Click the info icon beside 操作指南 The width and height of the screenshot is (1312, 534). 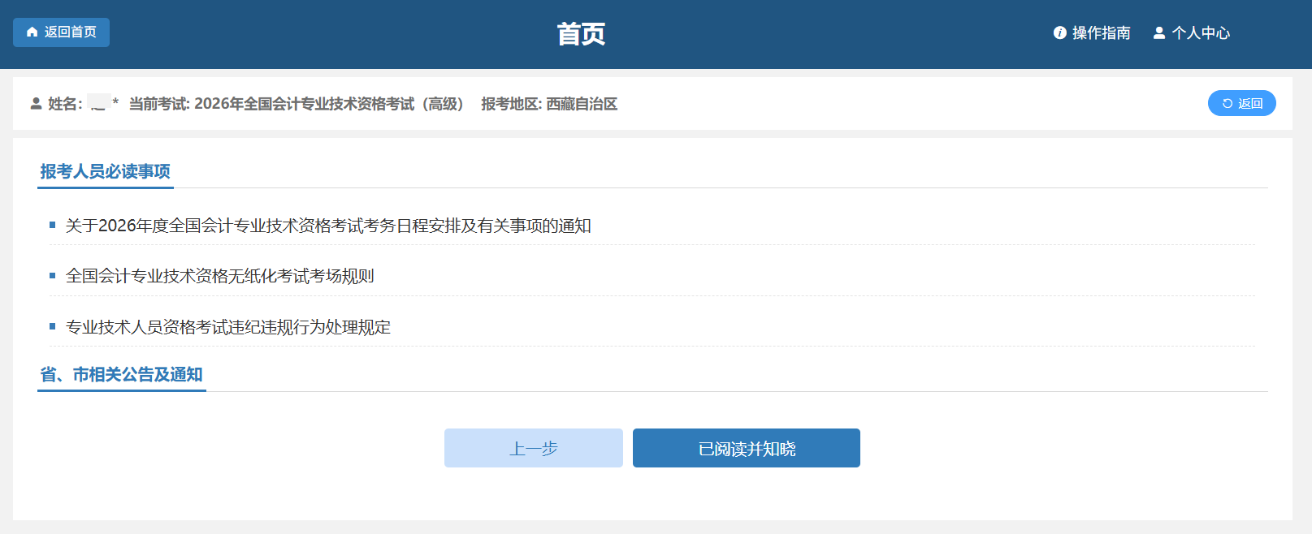tap(1059, 33)
